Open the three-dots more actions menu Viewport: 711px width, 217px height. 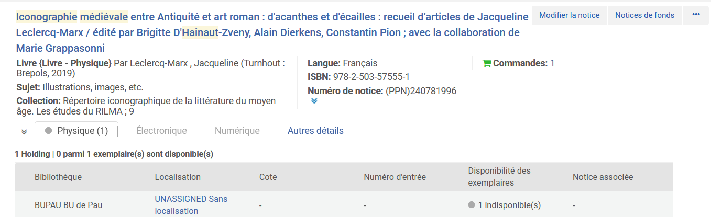[x=696, y=15]
